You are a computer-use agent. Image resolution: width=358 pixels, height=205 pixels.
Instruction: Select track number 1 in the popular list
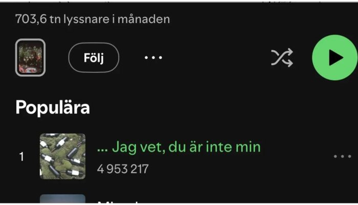point(21,157)
